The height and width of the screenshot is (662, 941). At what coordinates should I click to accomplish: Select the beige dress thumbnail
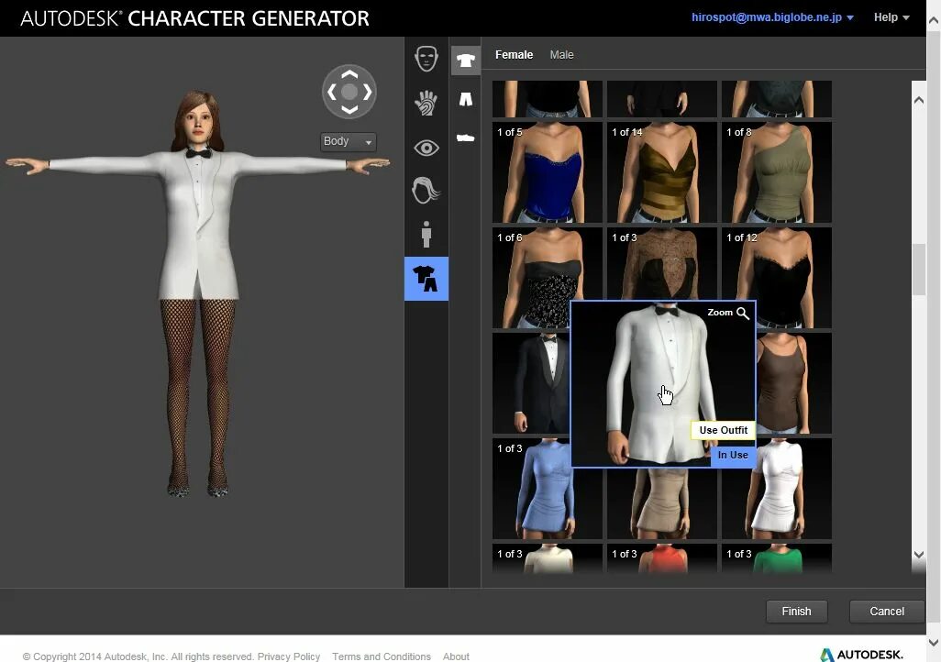point(662,504)
